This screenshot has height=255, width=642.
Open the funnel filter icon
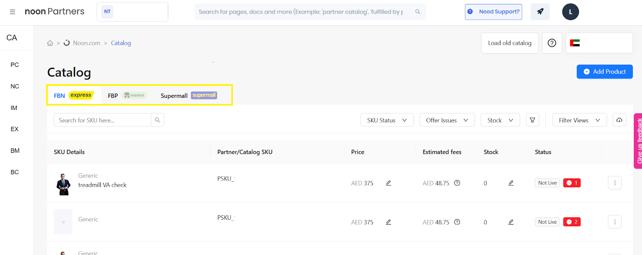[x=532, y=120]
